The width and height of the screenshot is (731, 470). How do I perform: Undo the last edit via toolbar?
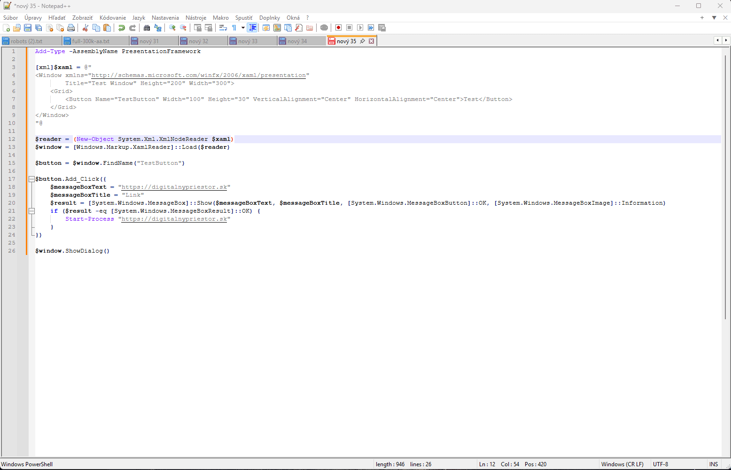click(121, 28)
